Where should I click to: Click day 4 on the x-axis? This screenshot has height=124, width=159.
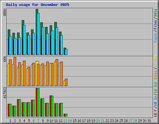click(24, 121)
